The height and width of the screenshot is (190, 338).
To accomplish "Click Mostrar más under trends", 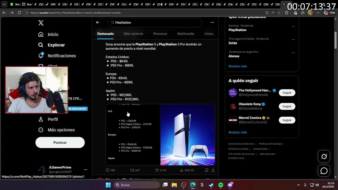I will [238, 66].
